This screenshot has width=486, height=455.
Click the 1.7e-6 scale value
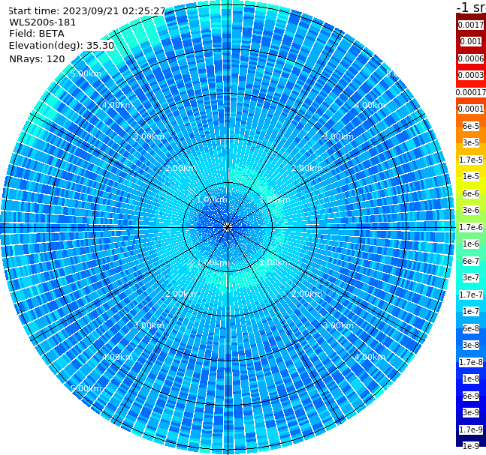pyautogui.click(x=471, y=227)
